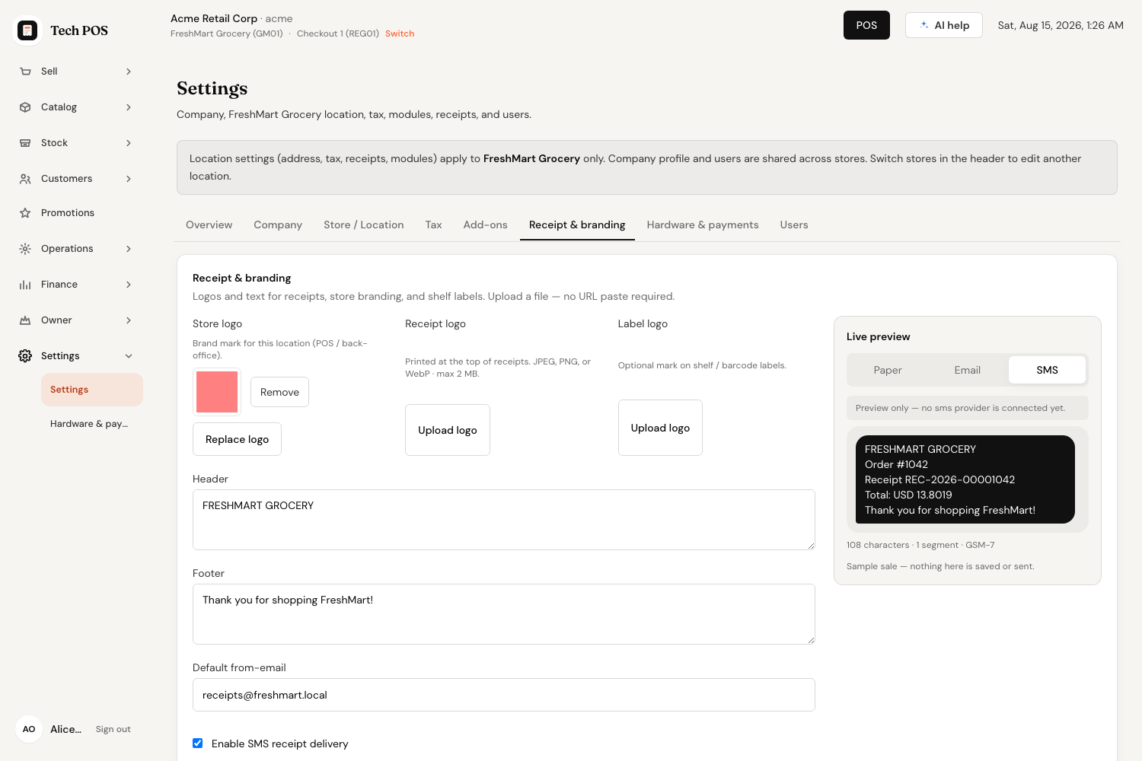Expand the Sell menu chevron
Screen dimensions: 1142x761
coord(129,72)
